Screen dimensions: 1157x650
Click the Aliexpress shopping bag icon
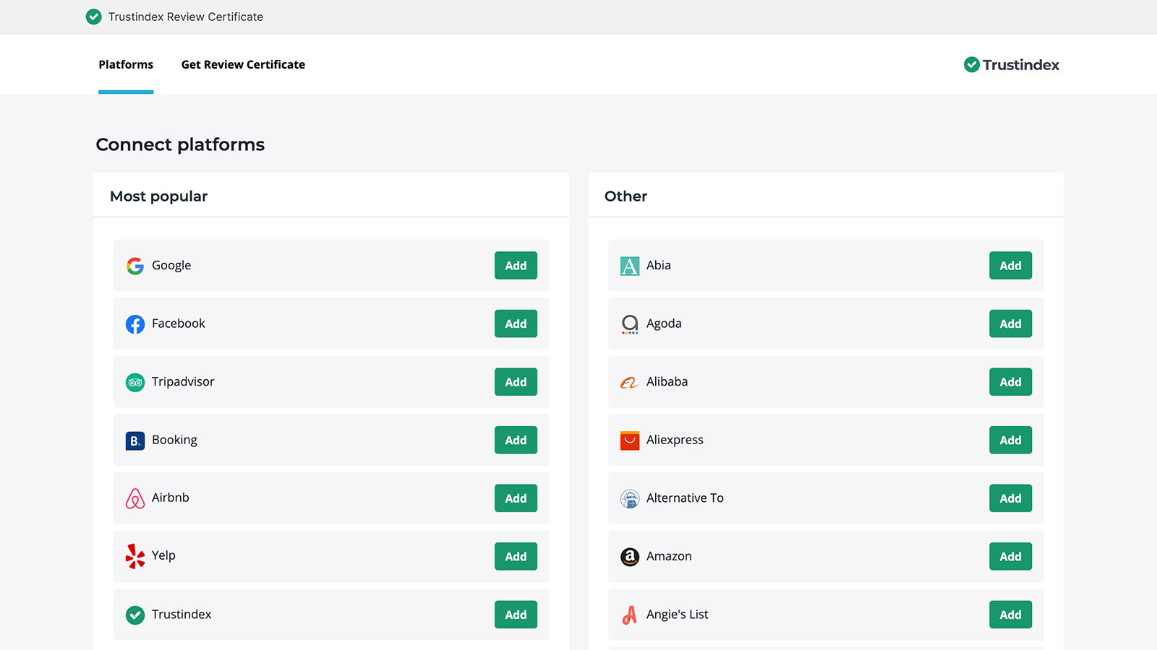[x=630, y=441]
